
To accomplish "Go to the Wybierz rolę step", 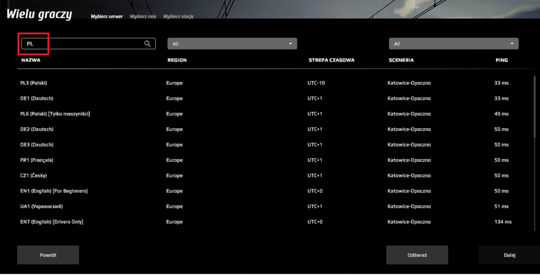I will pos(143,17).
